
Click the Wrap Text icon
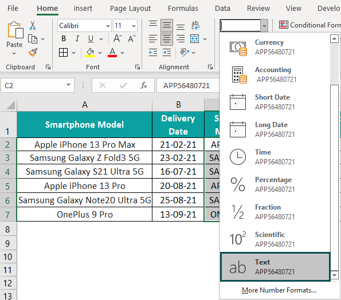pyautogui.click(x=195, y=25)
